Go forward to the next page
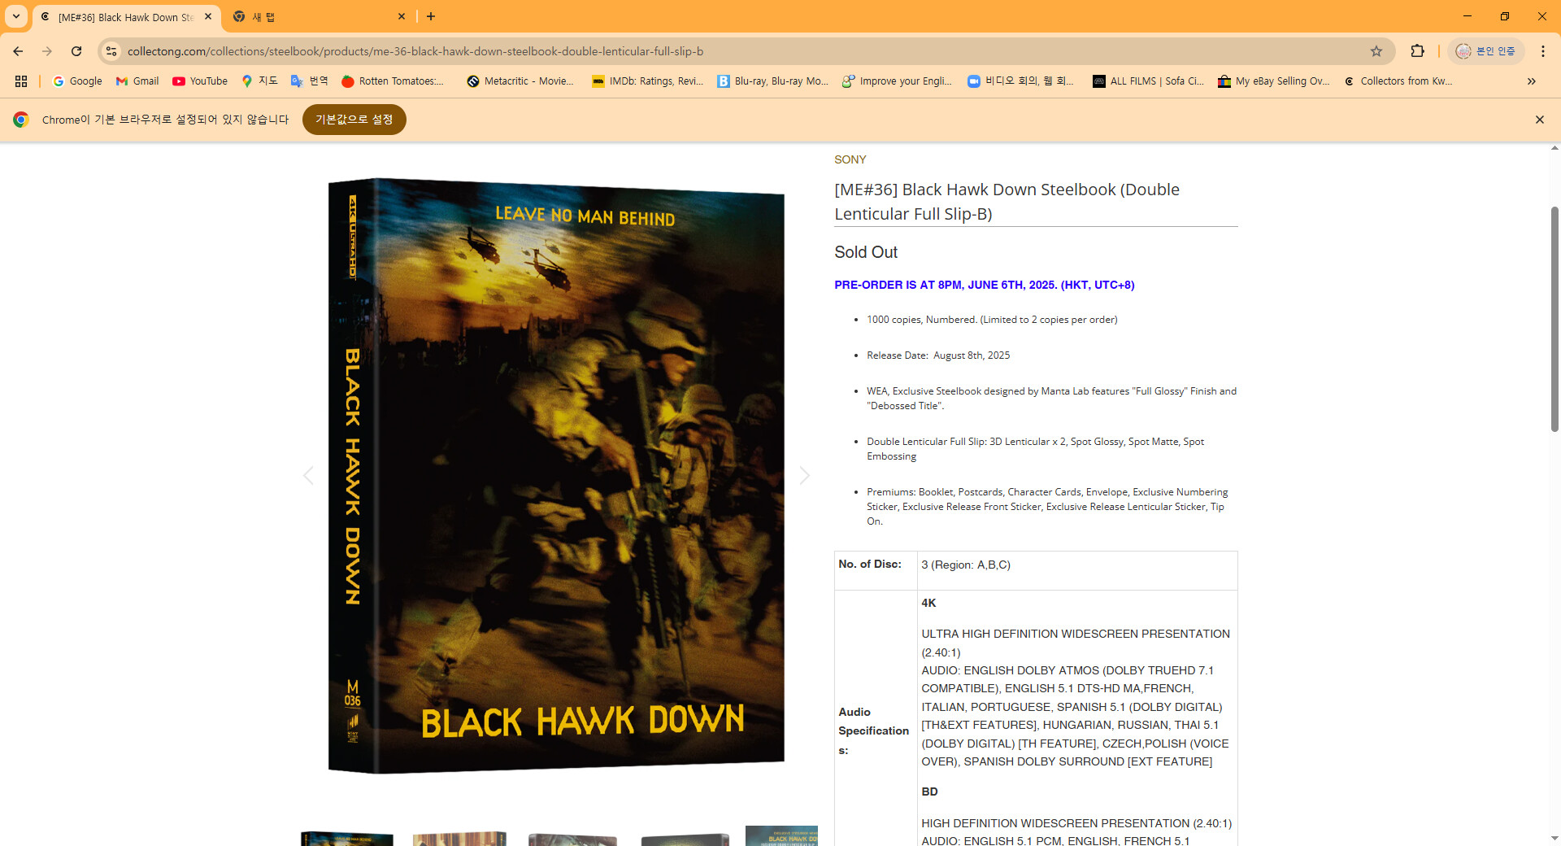This screenshot has width=1561, height=846. pyautogui.click(x=47, y=51)
